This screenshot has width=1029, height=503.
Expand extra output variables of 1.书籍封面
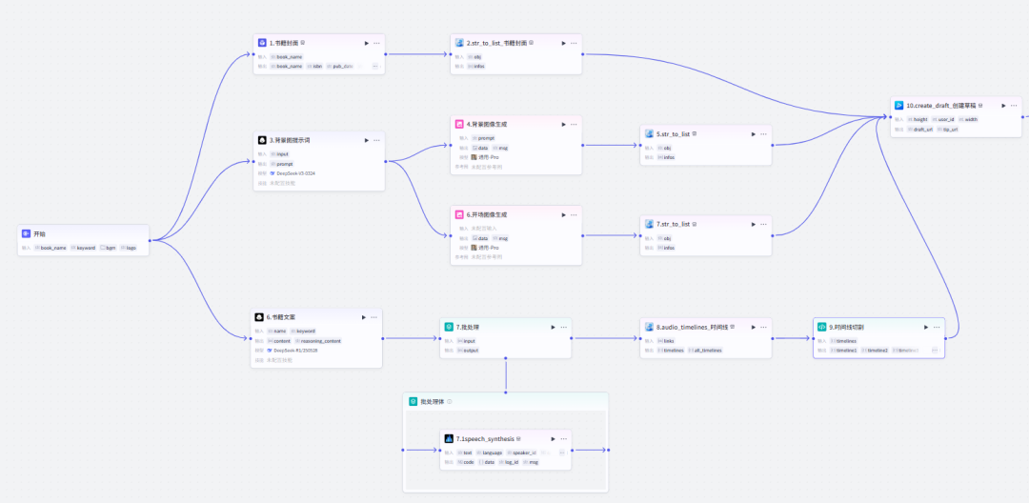375,67
